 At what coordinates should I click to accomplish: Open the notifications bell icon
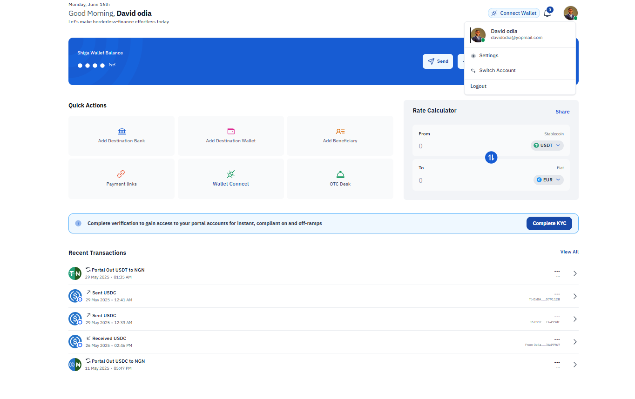click(x=547, y=13)
